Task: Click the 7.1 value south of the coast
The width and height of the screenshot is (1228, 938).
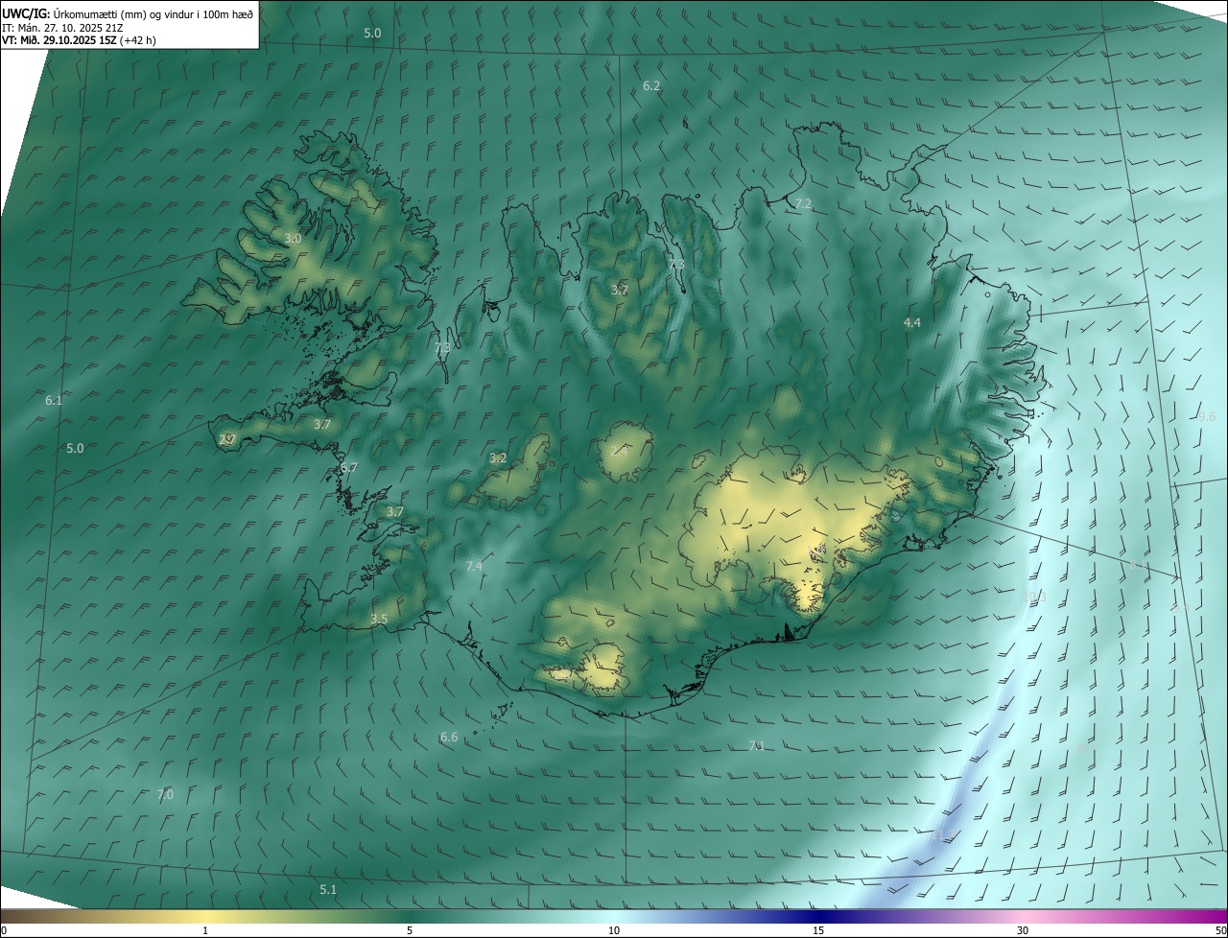Action: coord(757,746)
